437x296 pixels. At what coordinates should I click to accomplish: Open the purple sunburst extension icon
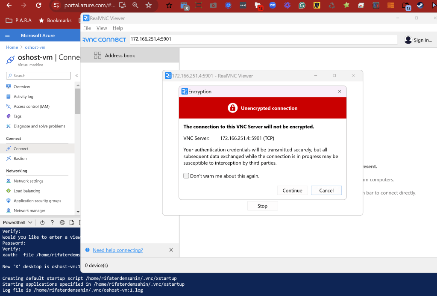click(287, 5)
